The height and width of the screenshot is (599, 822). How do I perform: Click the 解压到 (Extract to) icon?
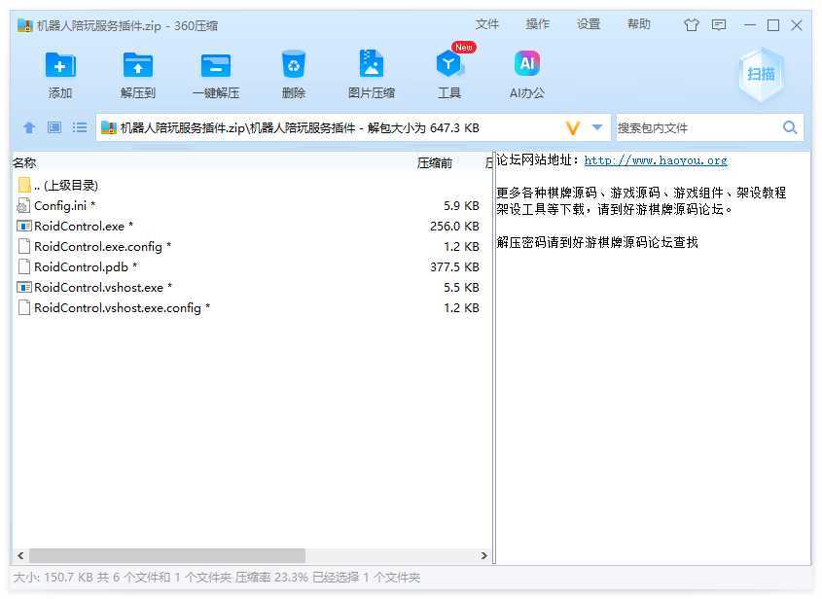point(138,66)
